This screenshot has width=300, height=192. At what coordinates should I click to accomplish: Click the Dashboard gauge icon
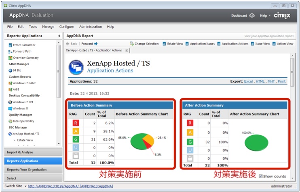pos(252,15)
